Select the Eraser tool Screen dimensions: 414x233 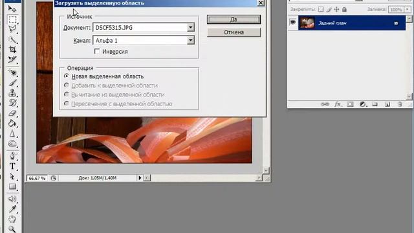coord(12,113)
